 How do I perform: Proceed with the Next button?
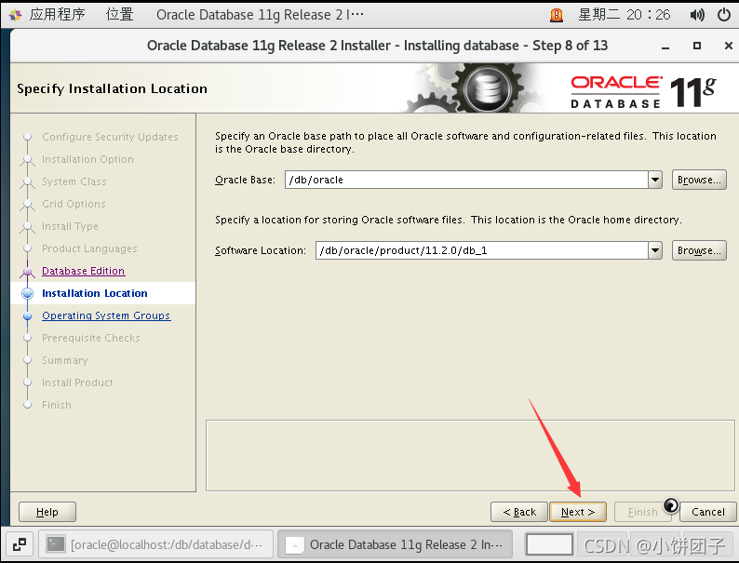578,512
